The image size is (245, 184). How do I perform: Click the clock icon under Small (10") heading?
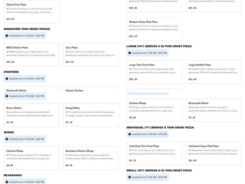(x=130, y=177)
